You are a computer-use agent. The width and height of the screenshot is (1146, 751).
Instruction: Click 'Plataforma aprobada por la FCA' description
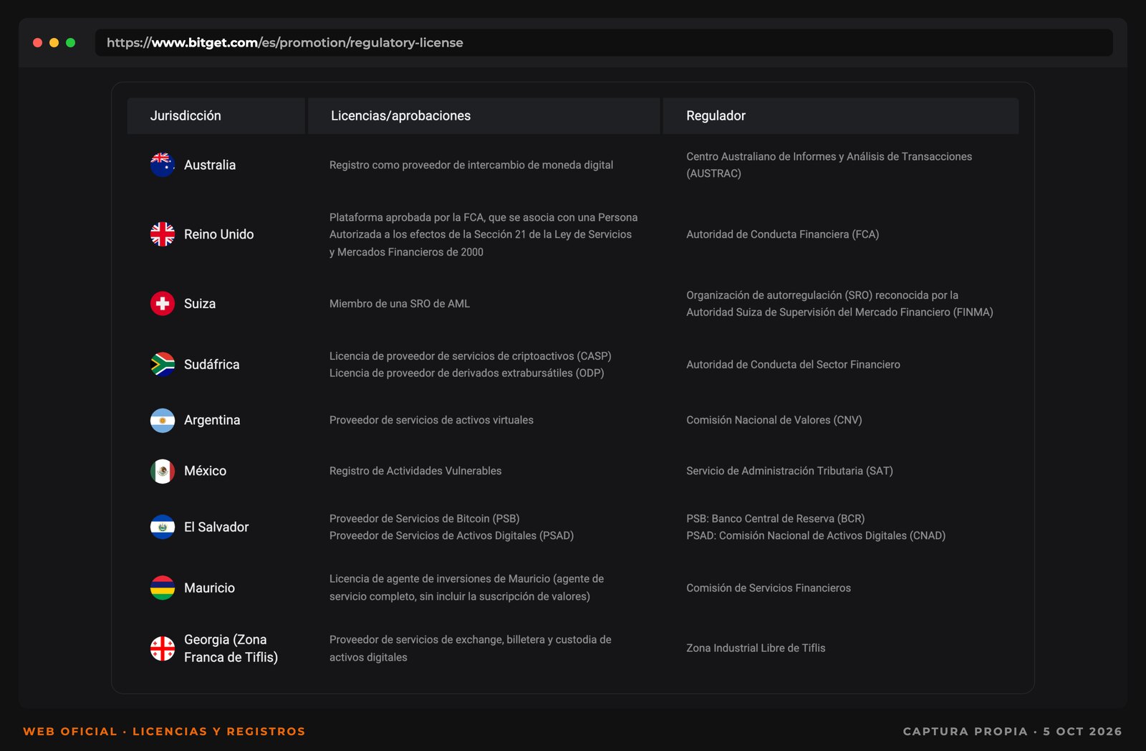click(483, 234)
